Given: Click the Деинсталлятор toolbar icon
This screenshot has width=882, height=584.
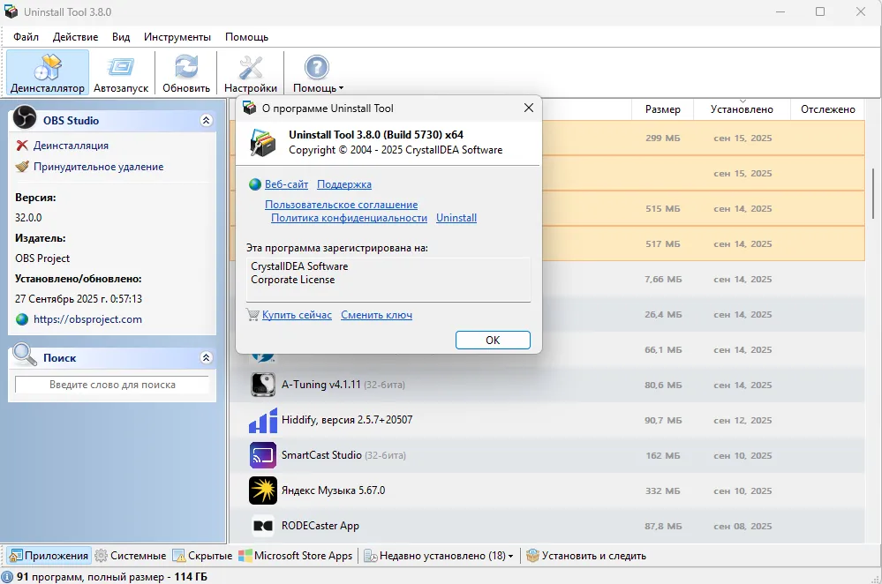Looking at the screenshot, I should click(48, 73).
